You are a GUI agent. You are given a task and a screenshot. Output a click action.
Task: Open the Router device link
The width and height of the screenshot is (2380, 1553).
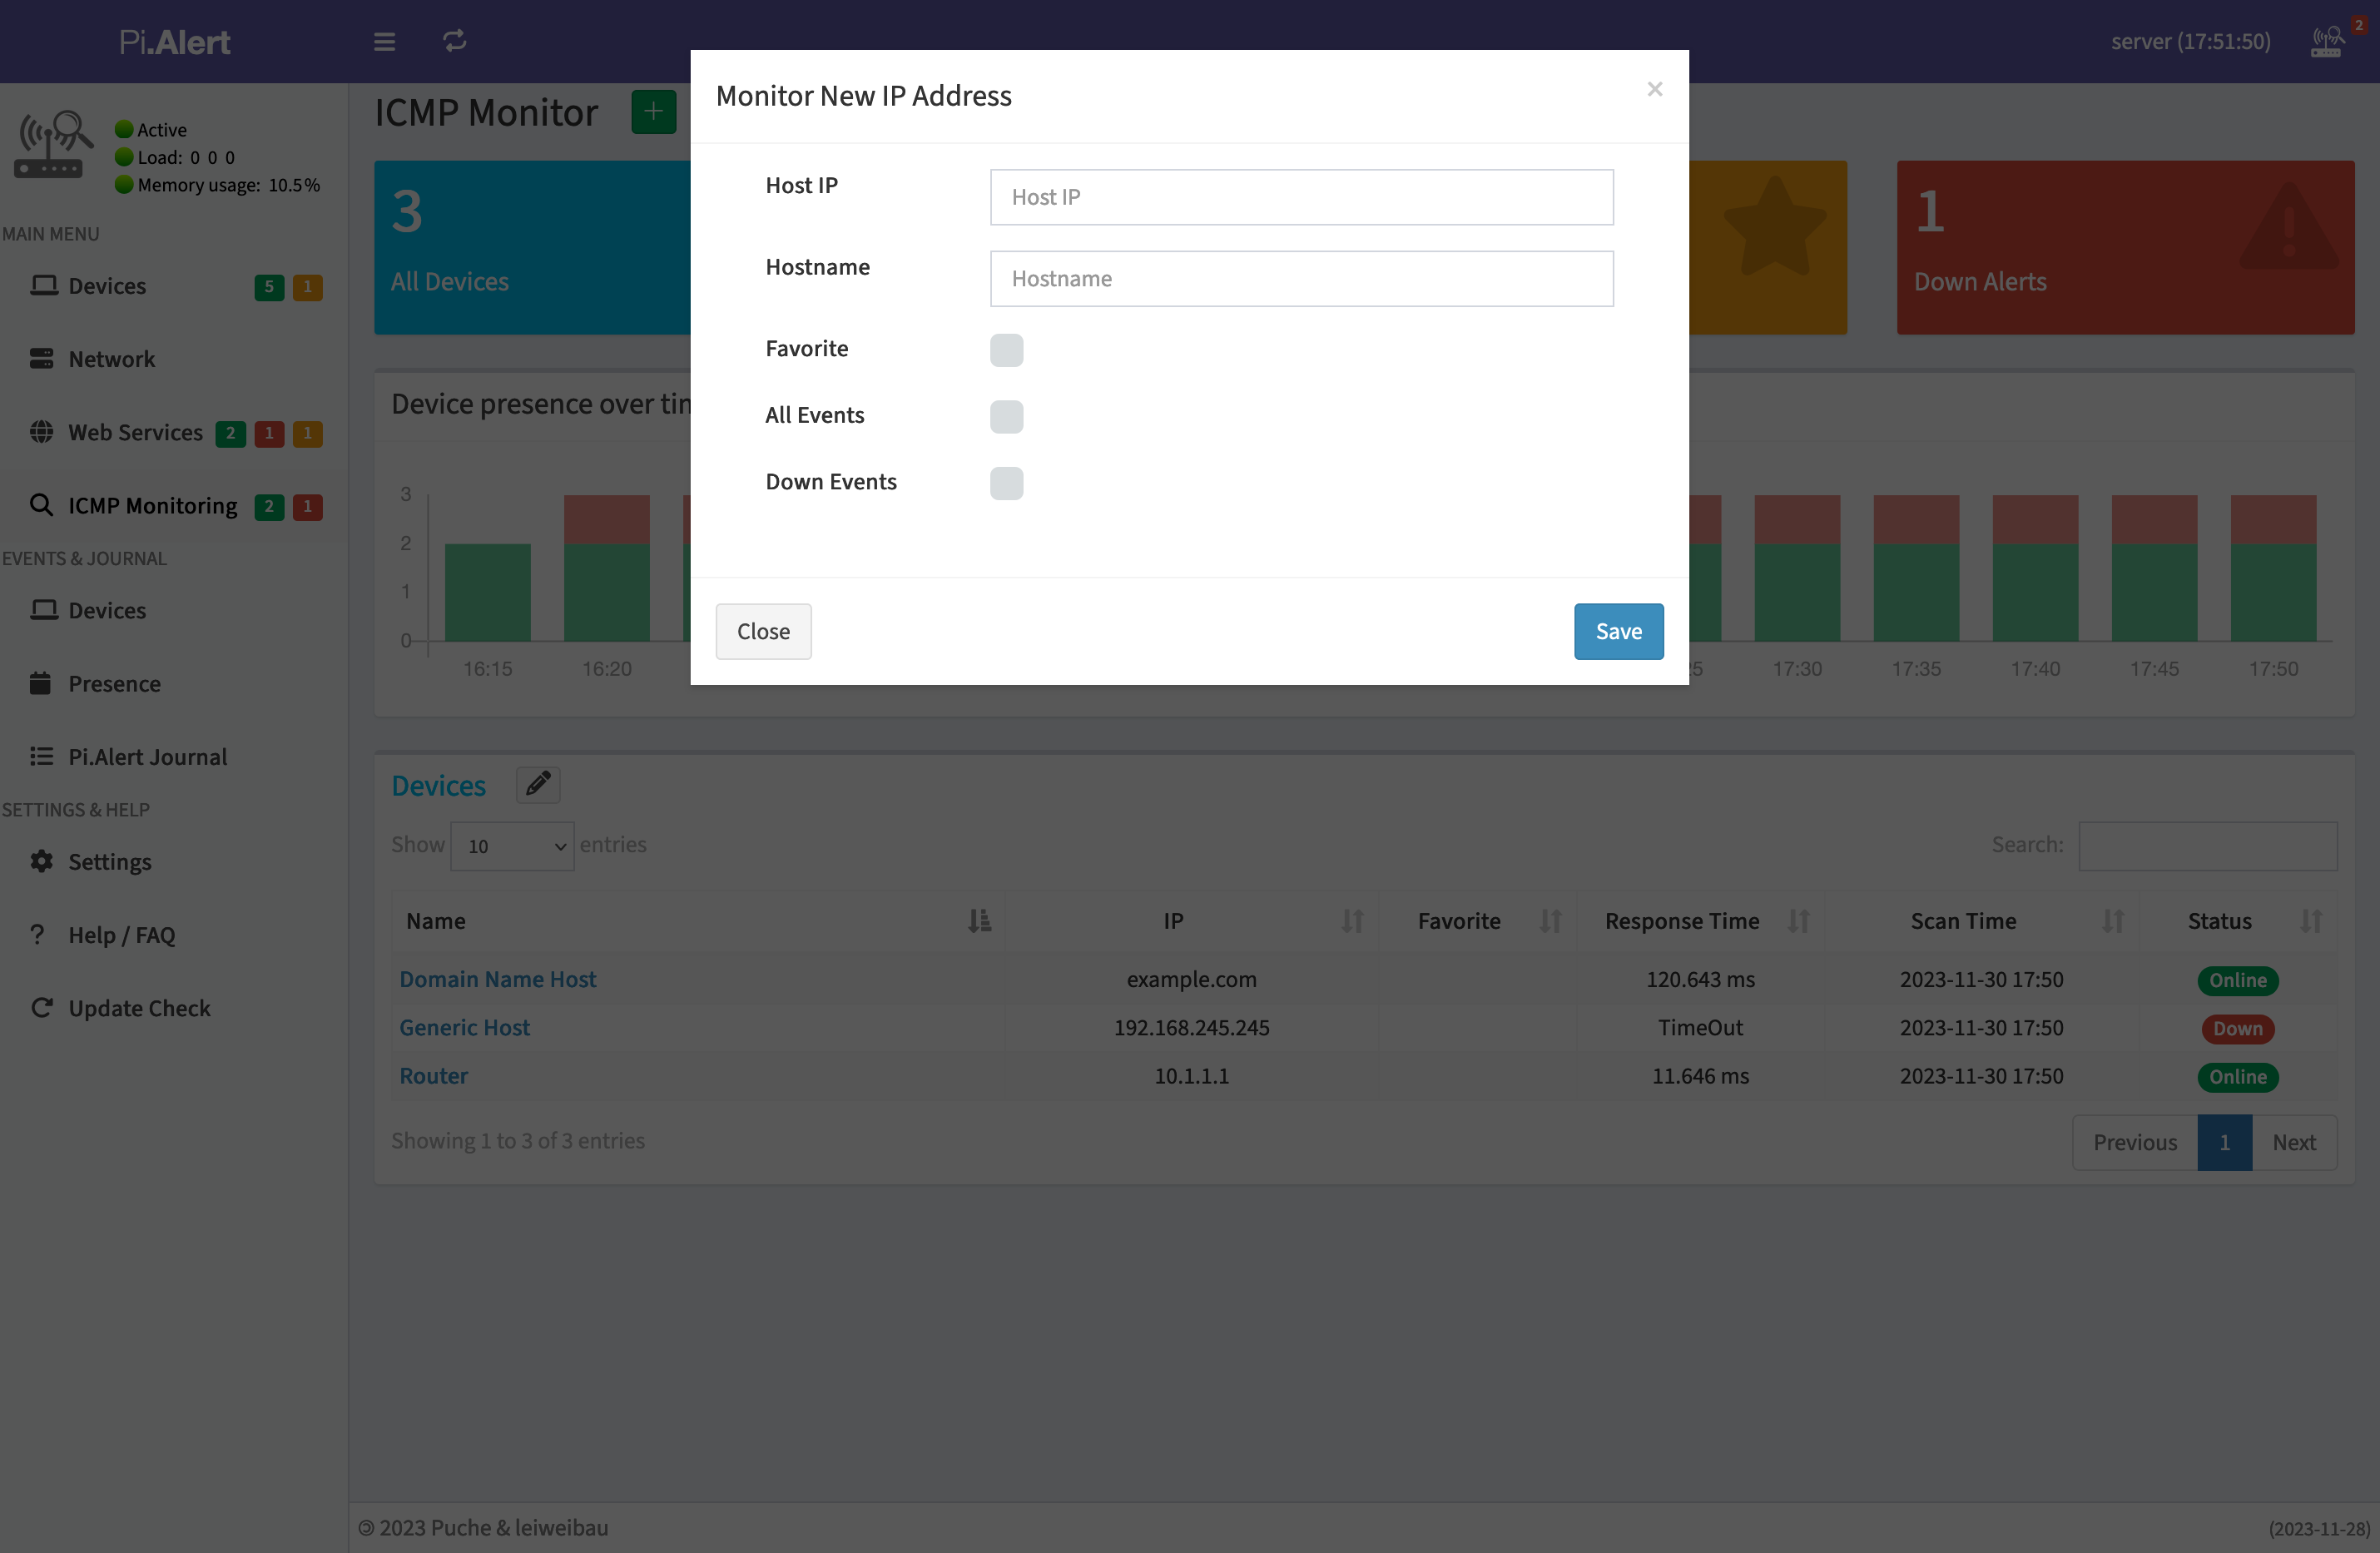point(433,1076)
